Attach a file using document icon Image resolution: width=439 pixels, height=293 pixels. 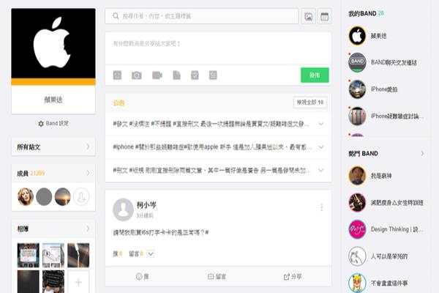pos(176,75)
